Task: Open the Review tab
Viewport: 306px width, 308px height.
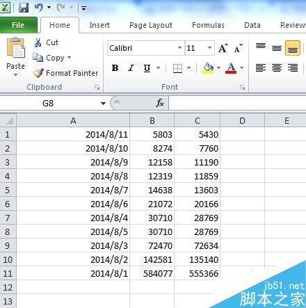Action: click(x=293, y=25)
